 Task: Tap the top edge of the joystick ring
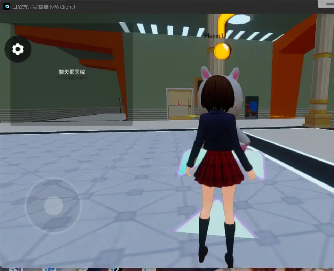(53, 179)
